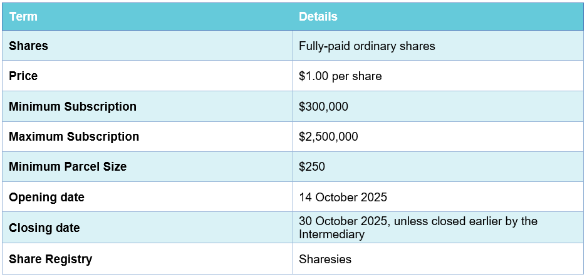
Task: Click the '$250' parcel size value
Action: [312, 166]
